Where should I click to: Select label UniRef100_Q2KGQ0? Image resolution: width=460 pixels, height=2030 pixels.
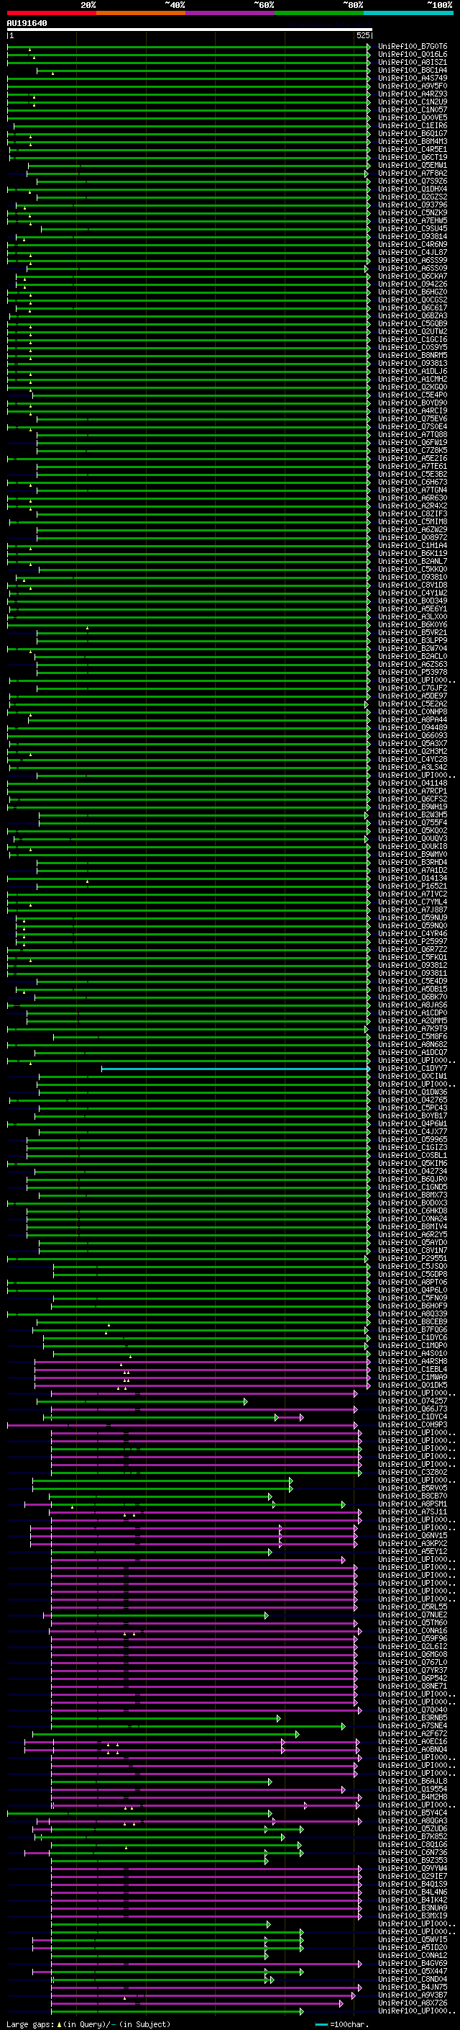[x=413, y=387]
